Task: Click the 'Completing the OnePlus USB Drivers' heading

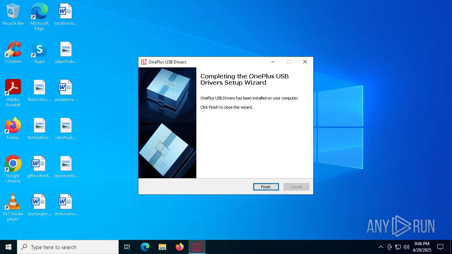Action: pos(244,79)
